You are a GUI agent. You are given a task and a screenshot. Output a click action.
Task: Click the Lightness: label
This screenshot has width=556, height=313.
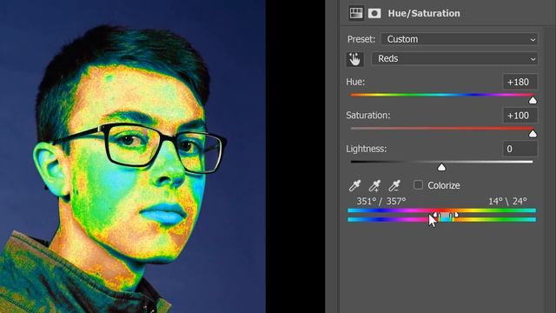367,149
